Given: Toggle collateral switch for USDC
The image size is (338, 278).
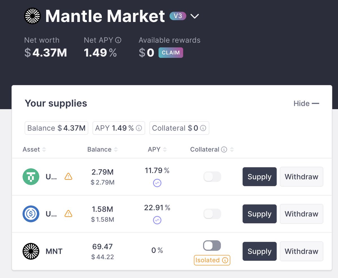Looking at the screenshot, I should [212, 214].
